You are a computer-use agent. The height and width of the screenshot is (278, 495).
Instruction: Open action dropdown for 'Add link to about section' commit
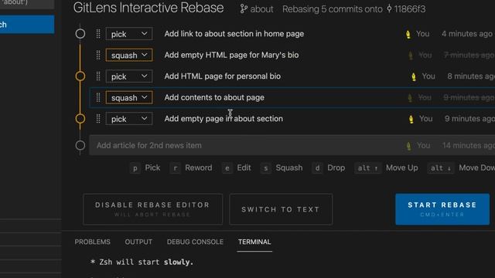129,34
